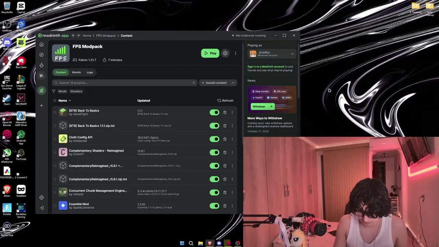The width and height of the screenshot is (439, 247).
Task: Click the green Play button
Action: [210, 53]
